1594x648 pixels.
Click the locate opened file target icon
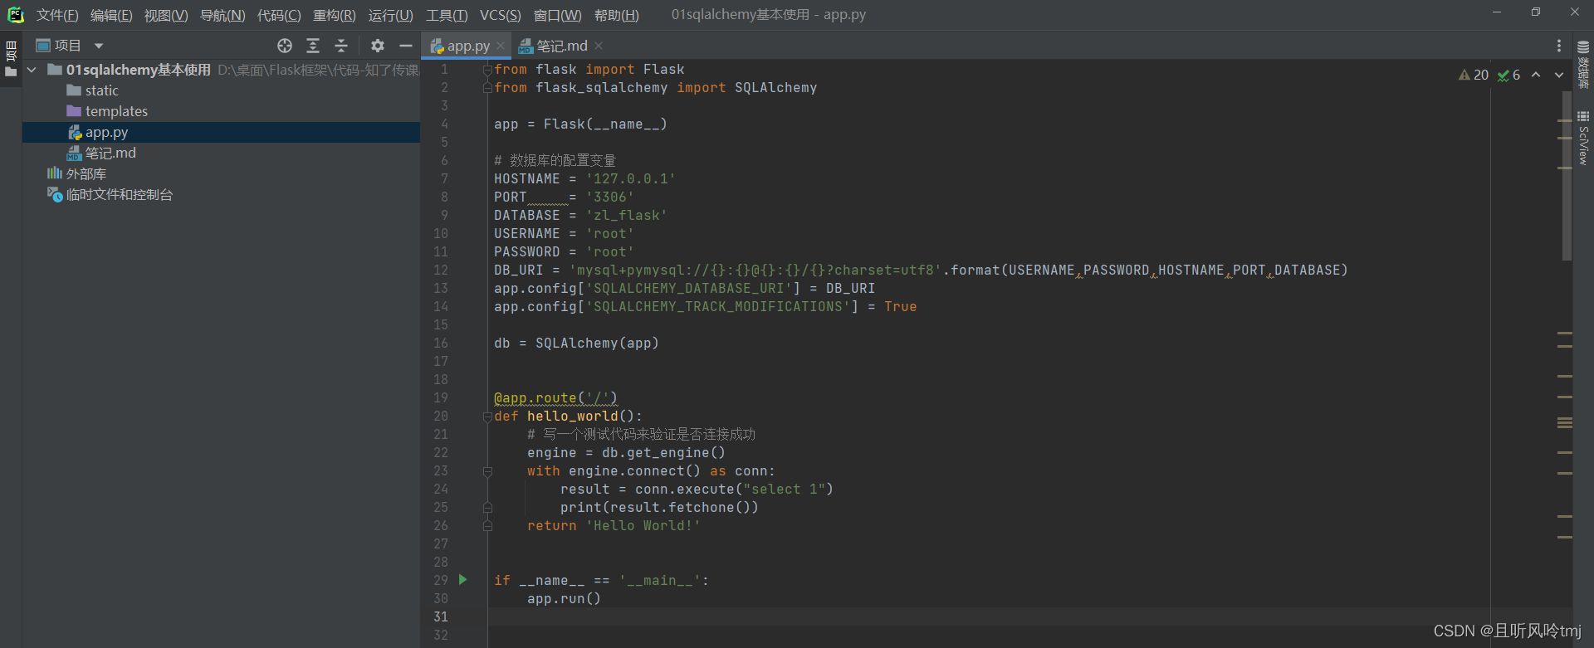coord(285,46)
